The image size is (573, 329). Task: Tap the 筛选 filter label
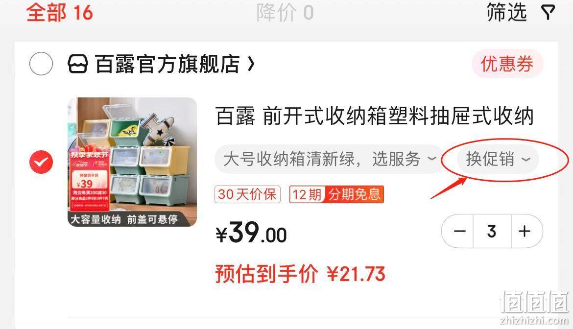pyautogui.click(x=506, y=12)
